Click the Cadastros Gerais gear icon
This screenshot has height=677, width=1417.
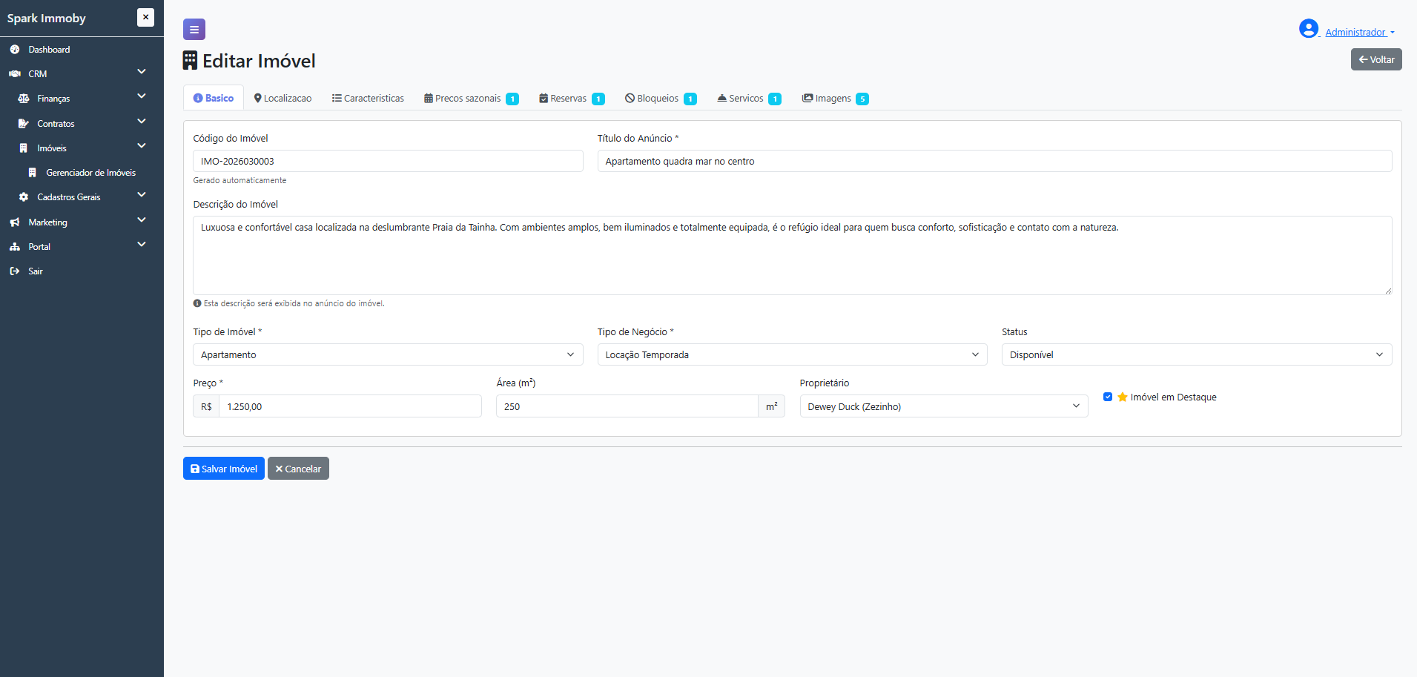point(24,197)
